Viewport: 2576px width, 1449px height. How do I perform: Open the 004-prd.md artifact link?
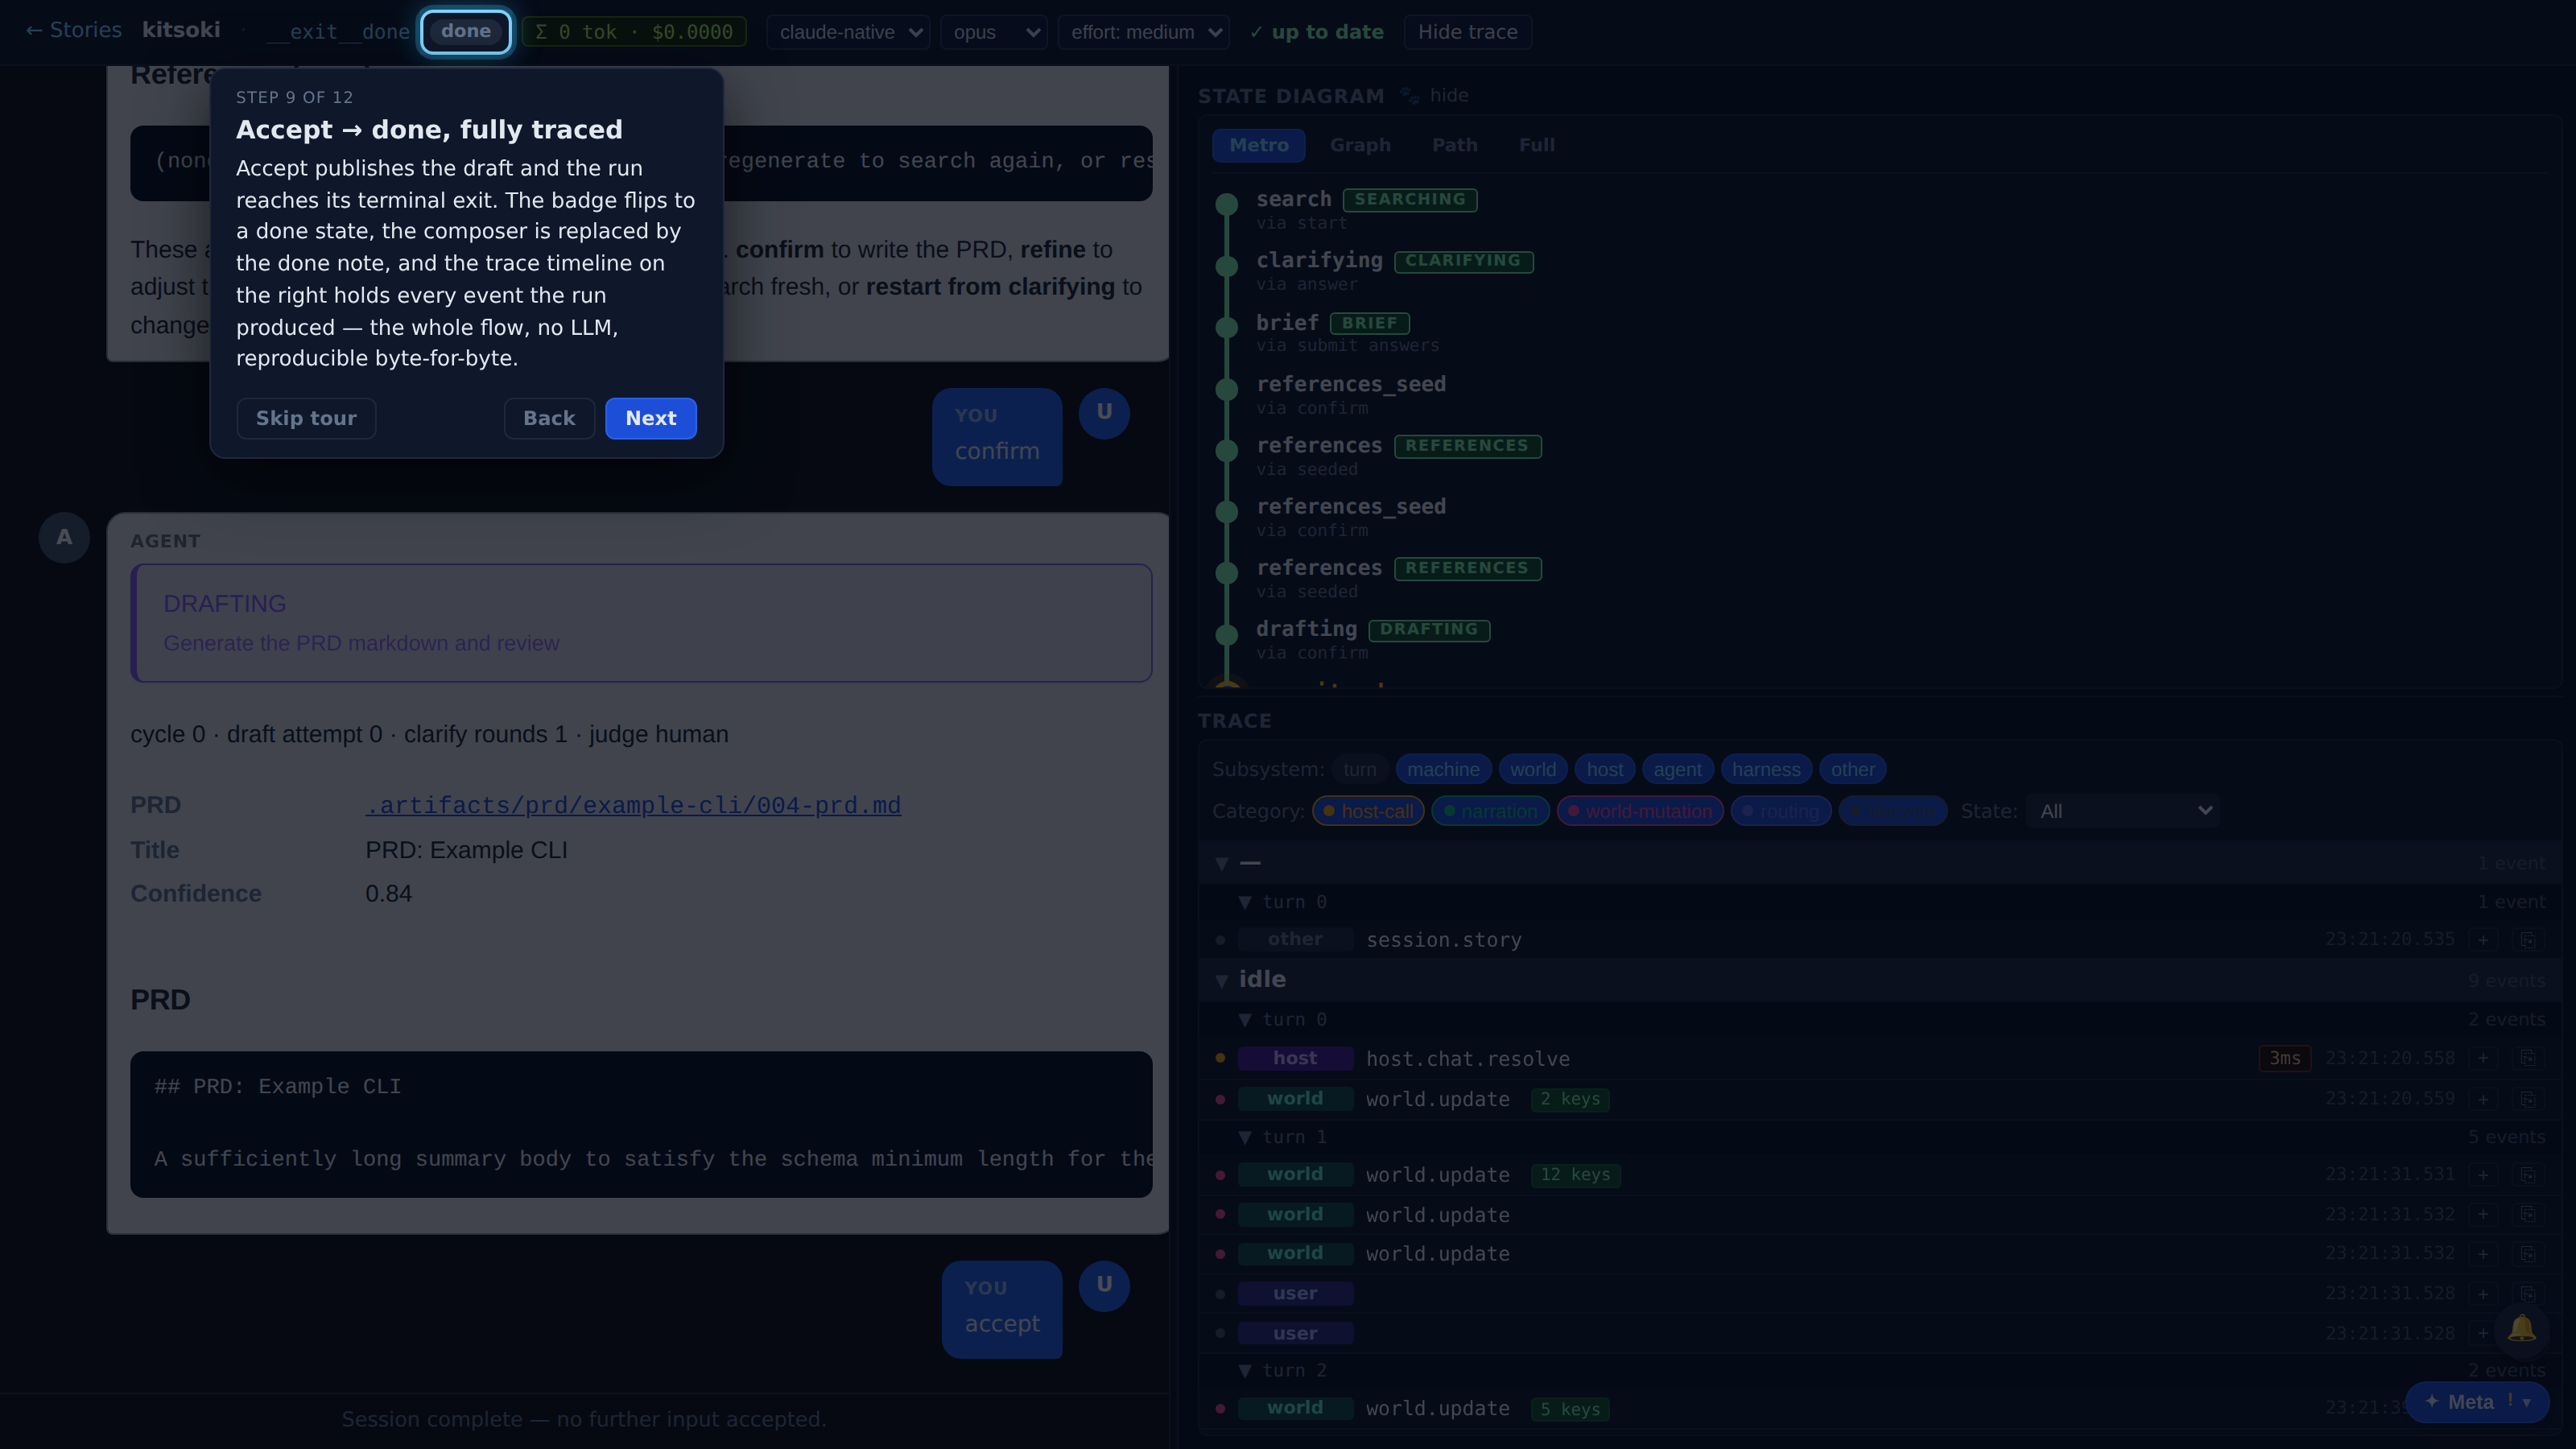pyautogui.click(x=633, y=805)
